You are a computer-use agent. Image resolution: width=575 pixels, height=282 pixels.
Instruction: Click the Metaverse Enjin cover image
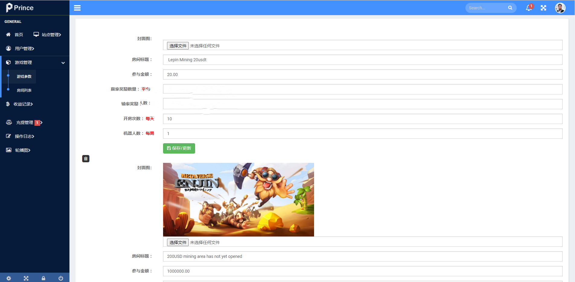pos(238,199)
